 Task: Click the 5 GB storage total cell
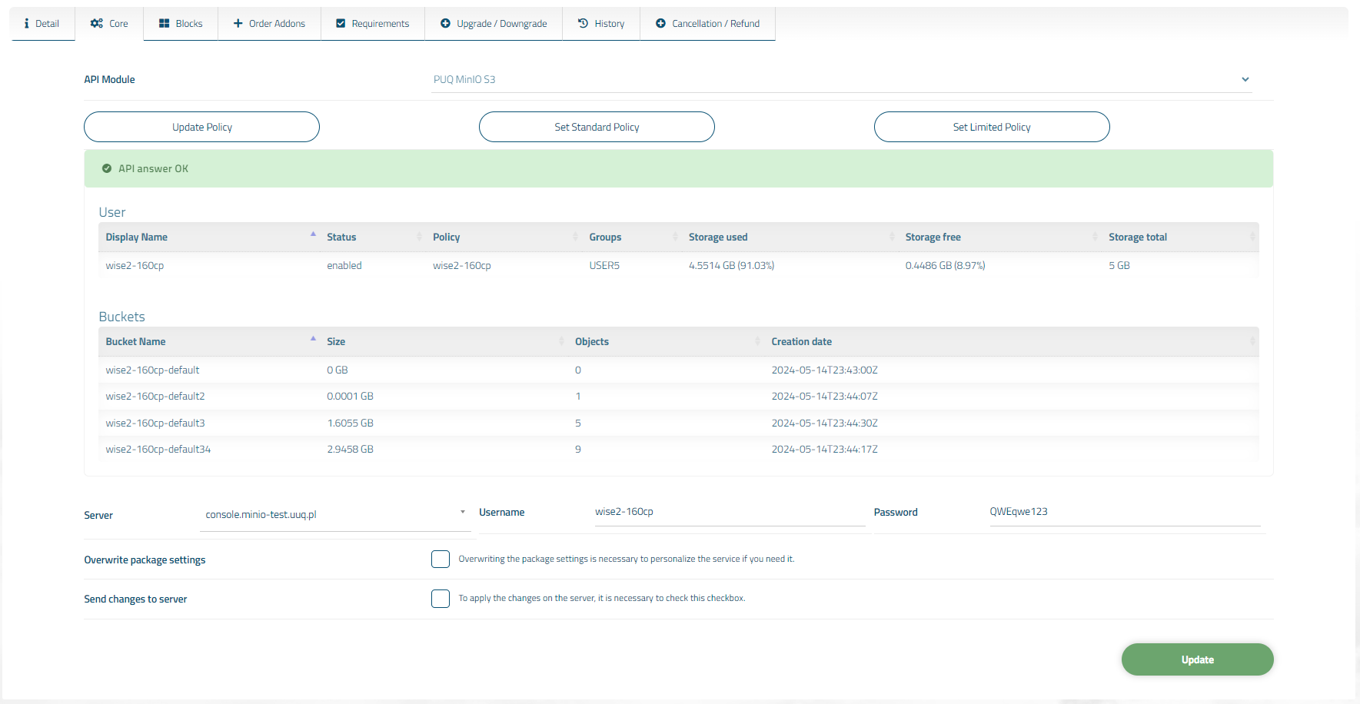click(1119, 265)
